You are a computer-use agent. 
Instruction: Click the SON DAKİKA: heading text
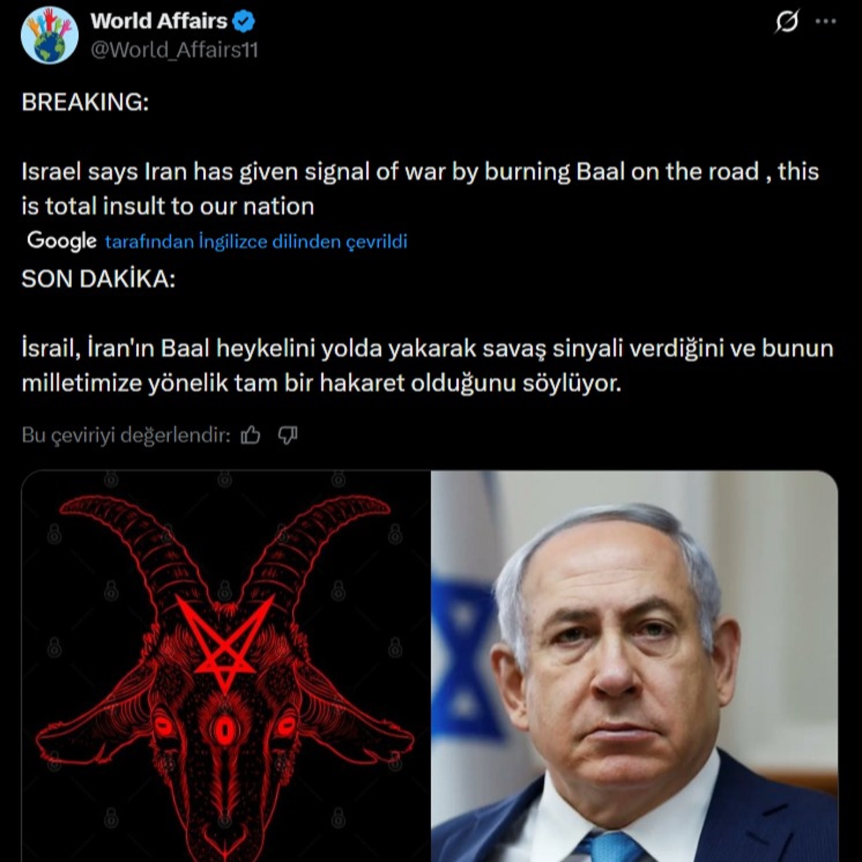[98, 279]
